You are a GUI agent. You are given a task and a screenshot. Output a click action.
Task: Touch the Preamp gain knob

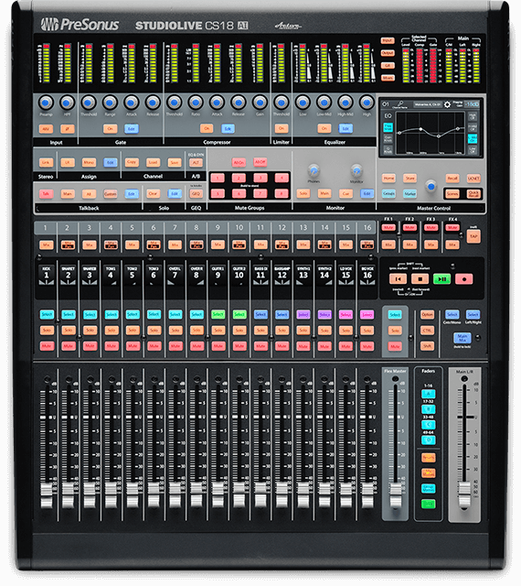[46, 102]
